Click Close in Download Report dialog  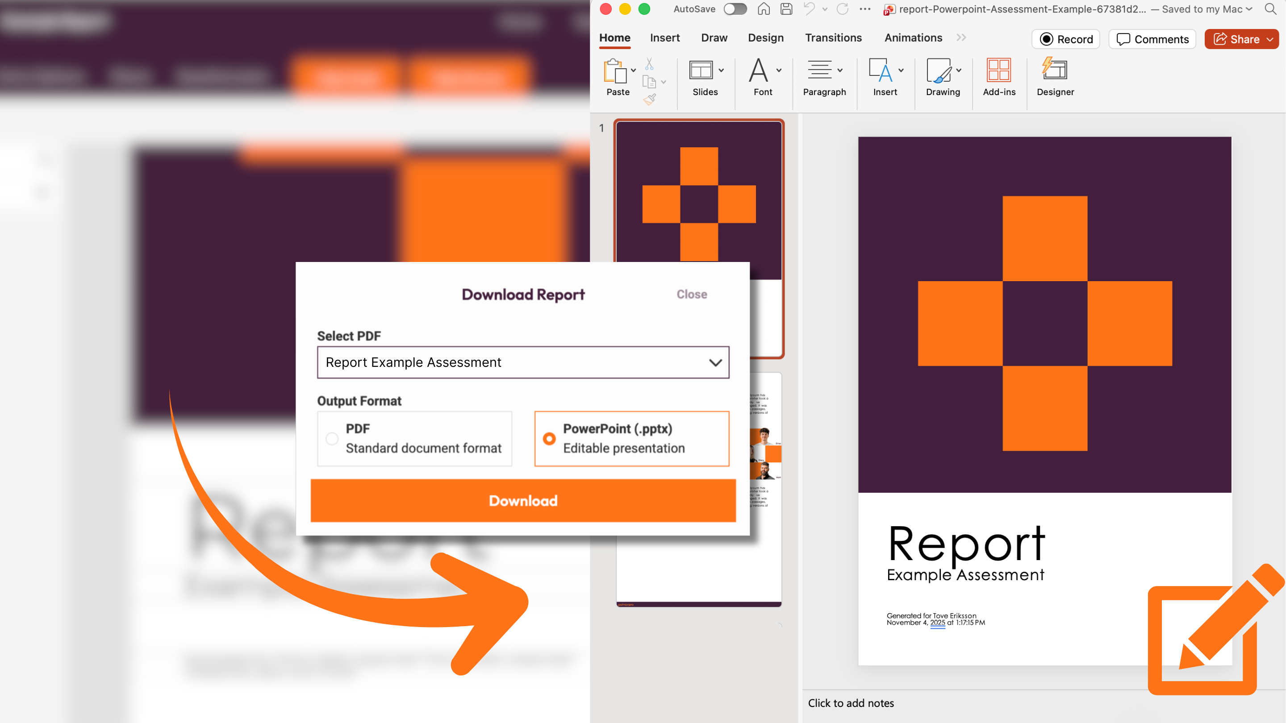(691, 295)
